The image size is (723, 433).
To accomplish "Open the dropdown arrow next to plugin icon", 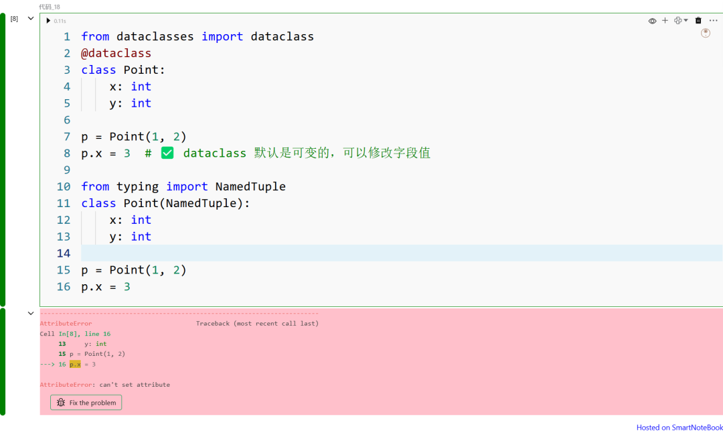I will point(687,20).
